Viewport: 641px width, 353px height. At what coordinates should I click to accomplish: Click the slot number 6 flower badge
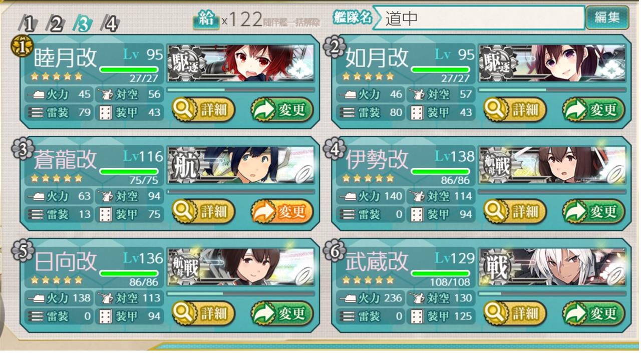pyautogui.click(x=333, y=249)
